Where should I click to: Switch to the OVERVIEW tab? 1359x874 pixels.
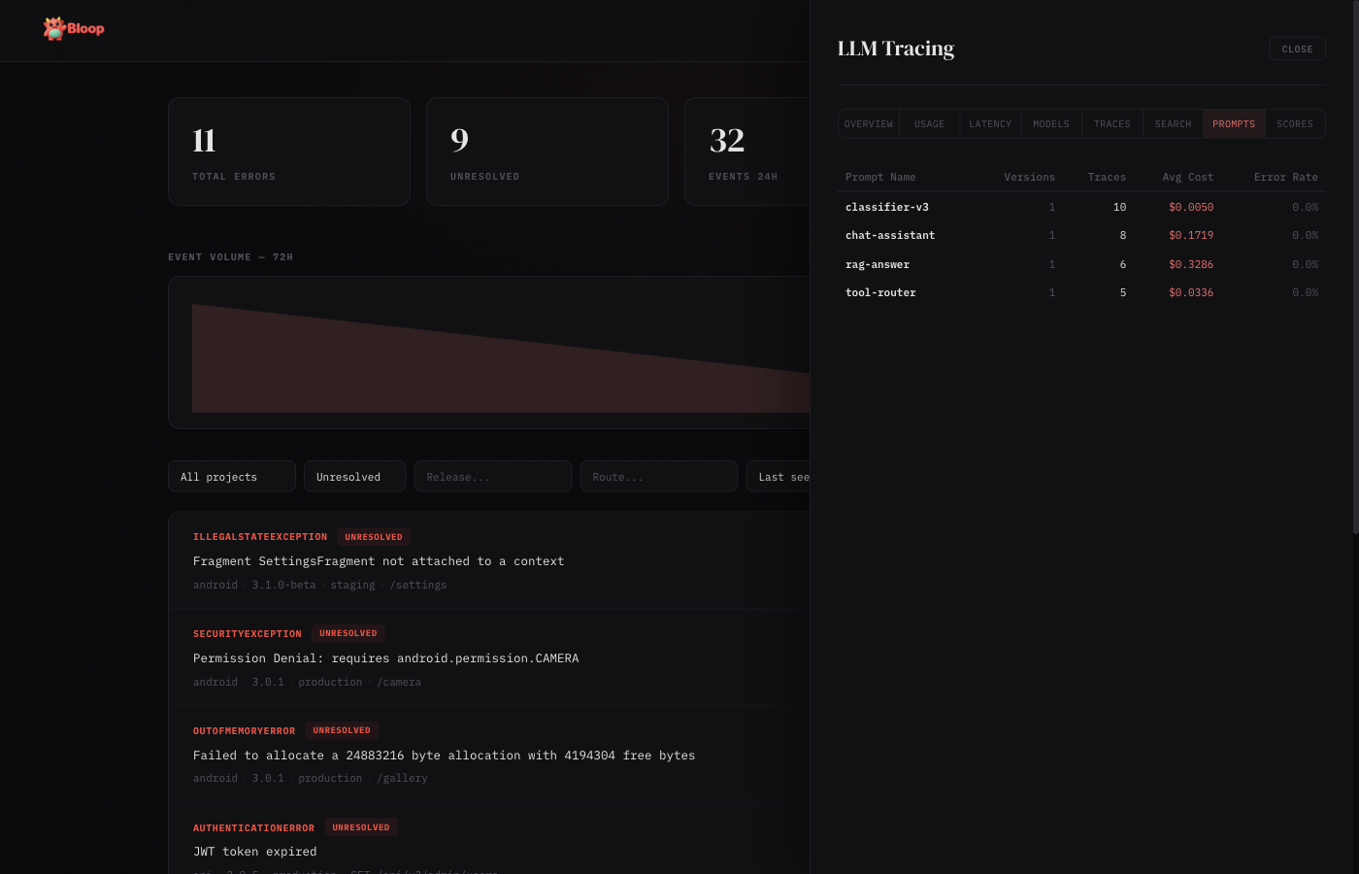pyautogui.click(x=868, y=123)
